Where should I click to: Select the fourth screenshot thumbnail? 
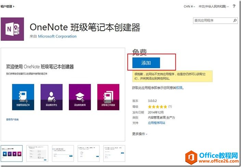pos(89,154)
